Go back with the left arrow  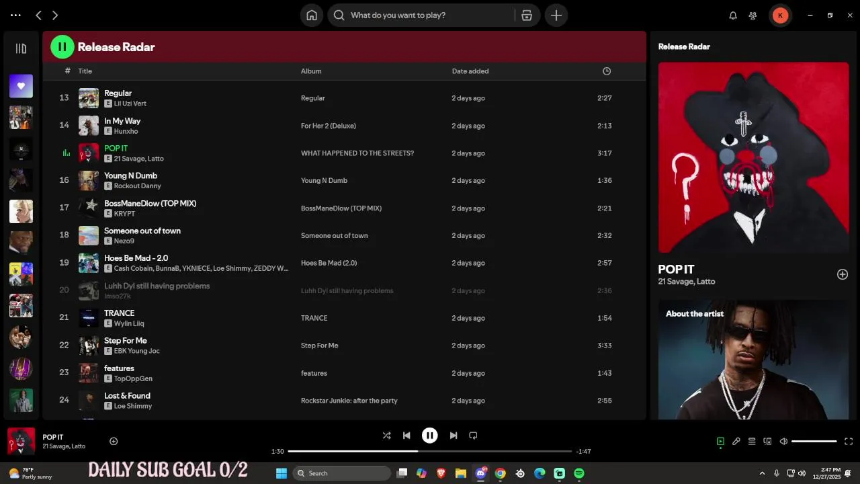pyautogui.click(x=38, y=15)
